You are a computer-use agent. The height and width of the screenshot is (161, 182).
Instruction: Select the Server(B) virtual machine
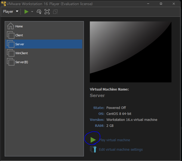coord(44,62)
